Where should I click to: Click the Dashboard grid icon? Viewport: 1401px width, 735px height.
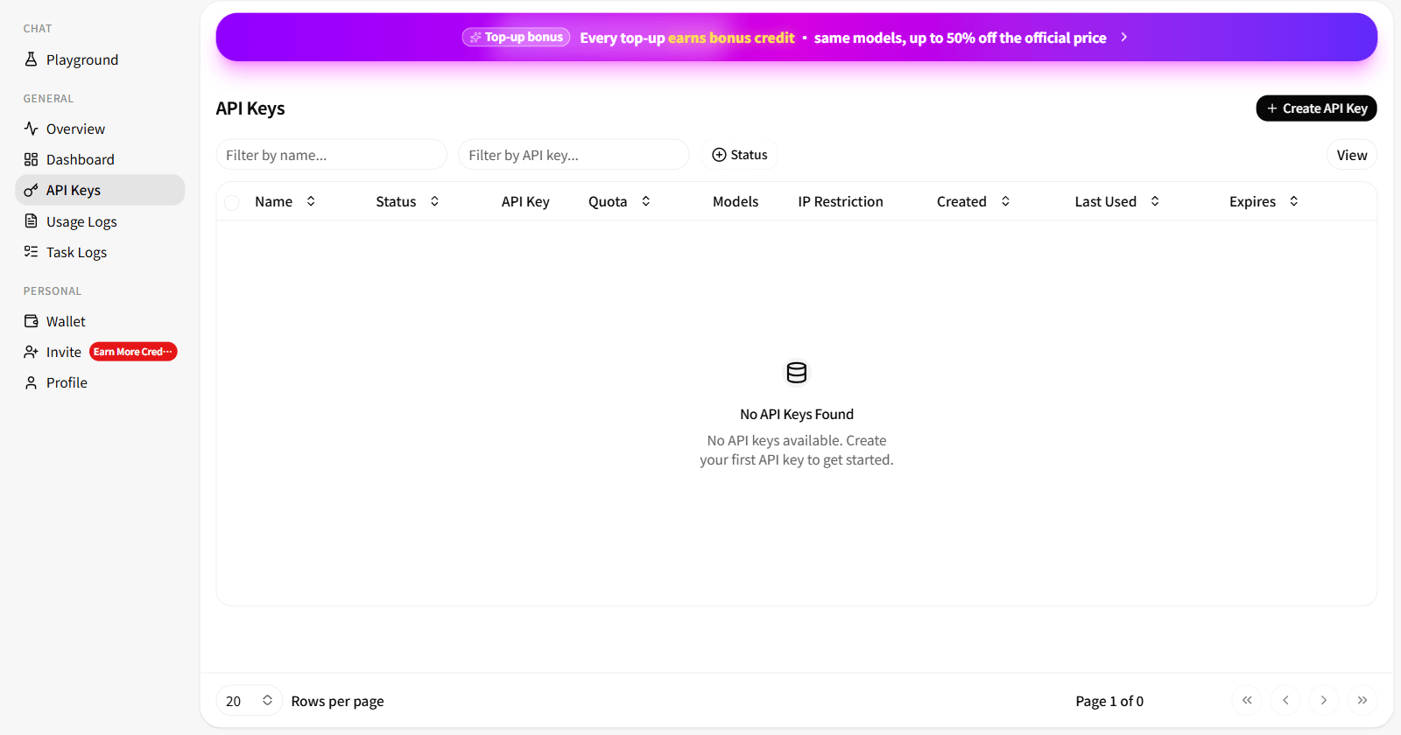tap(31, 159)
